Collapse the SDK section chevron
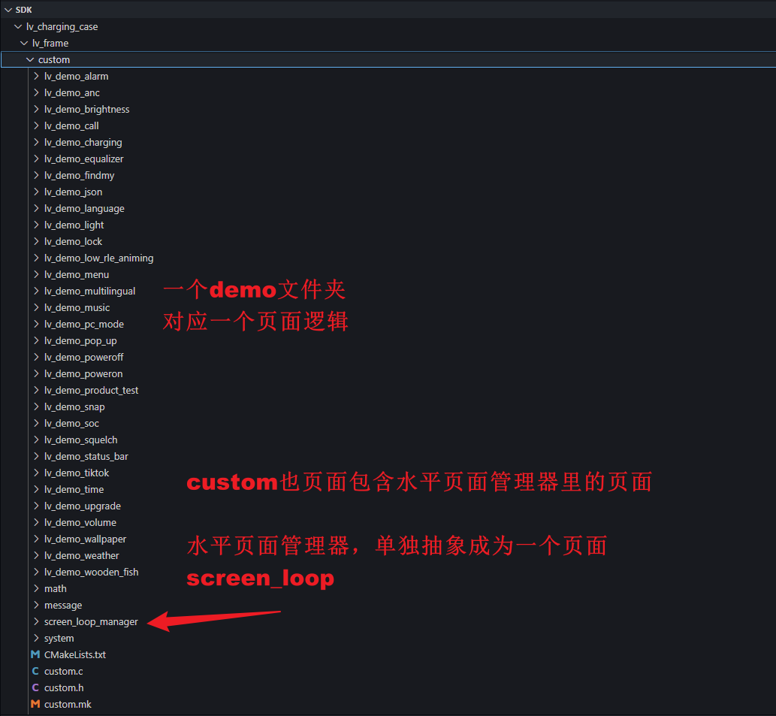Image resolution: width=776 pixels, height=716 pixels. click(x=8, y=10)
